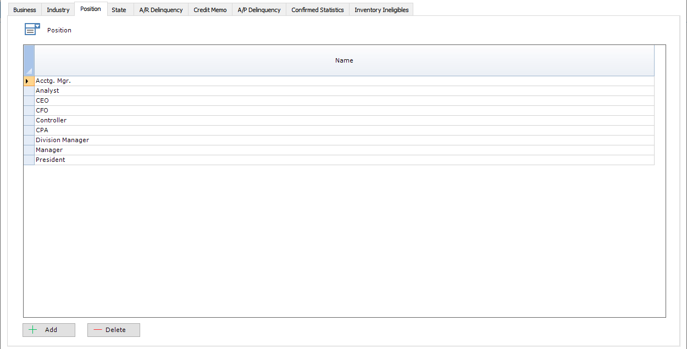This screenshot has height=349, width=687.
Task: Sort the grid by the Name column header
Action: pos(344,60)
